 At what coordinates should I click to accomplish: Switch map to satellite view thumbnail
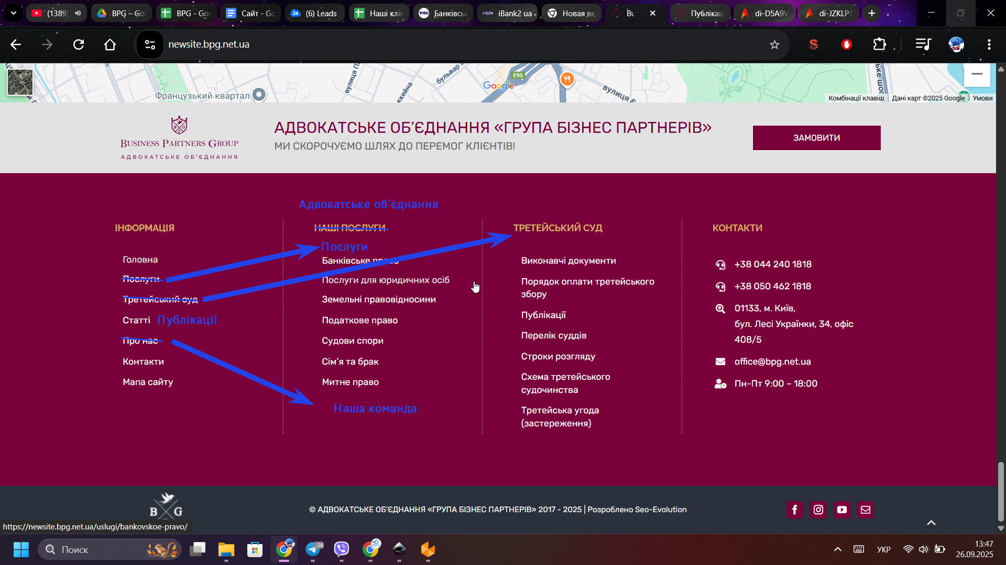click(x=20, y=82)
